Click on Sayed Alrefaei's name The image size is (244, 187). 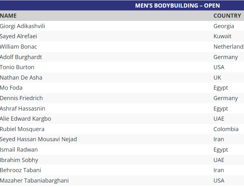[18, 36]
